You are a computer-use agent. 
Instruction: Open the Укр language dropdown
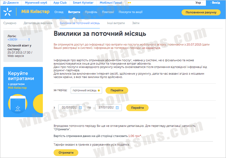tap(199, 3)
